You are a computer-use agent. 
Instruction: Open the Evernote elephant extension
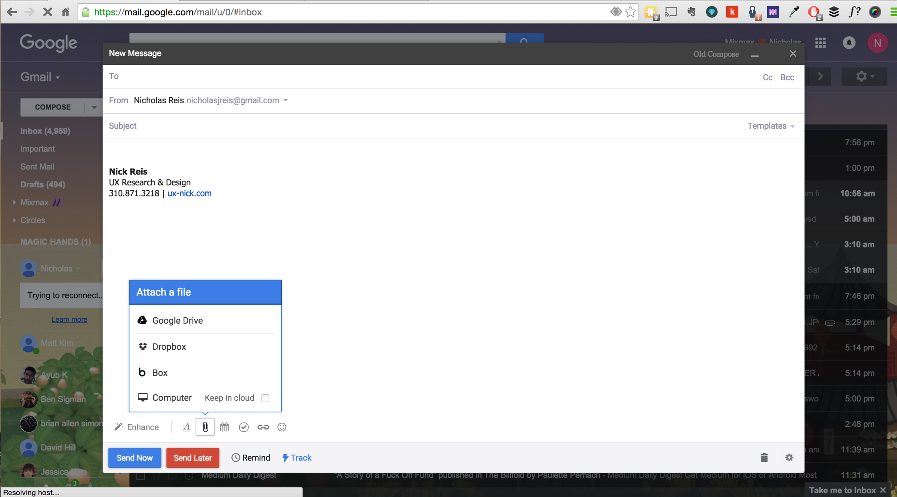coord(691,12)
